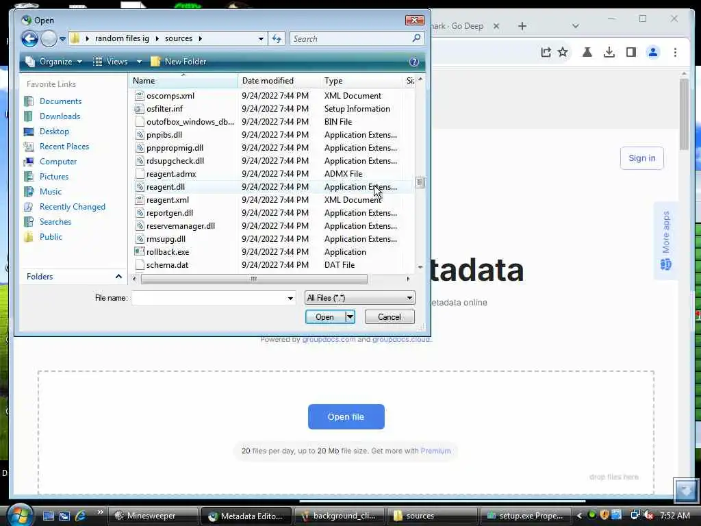Select pnppropmig.dll file icon
701x526 pixels.
[140, 148]
